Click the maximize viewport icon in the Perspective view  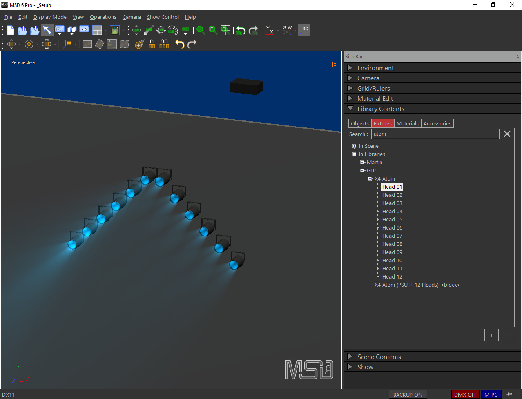tap(335, 65)
